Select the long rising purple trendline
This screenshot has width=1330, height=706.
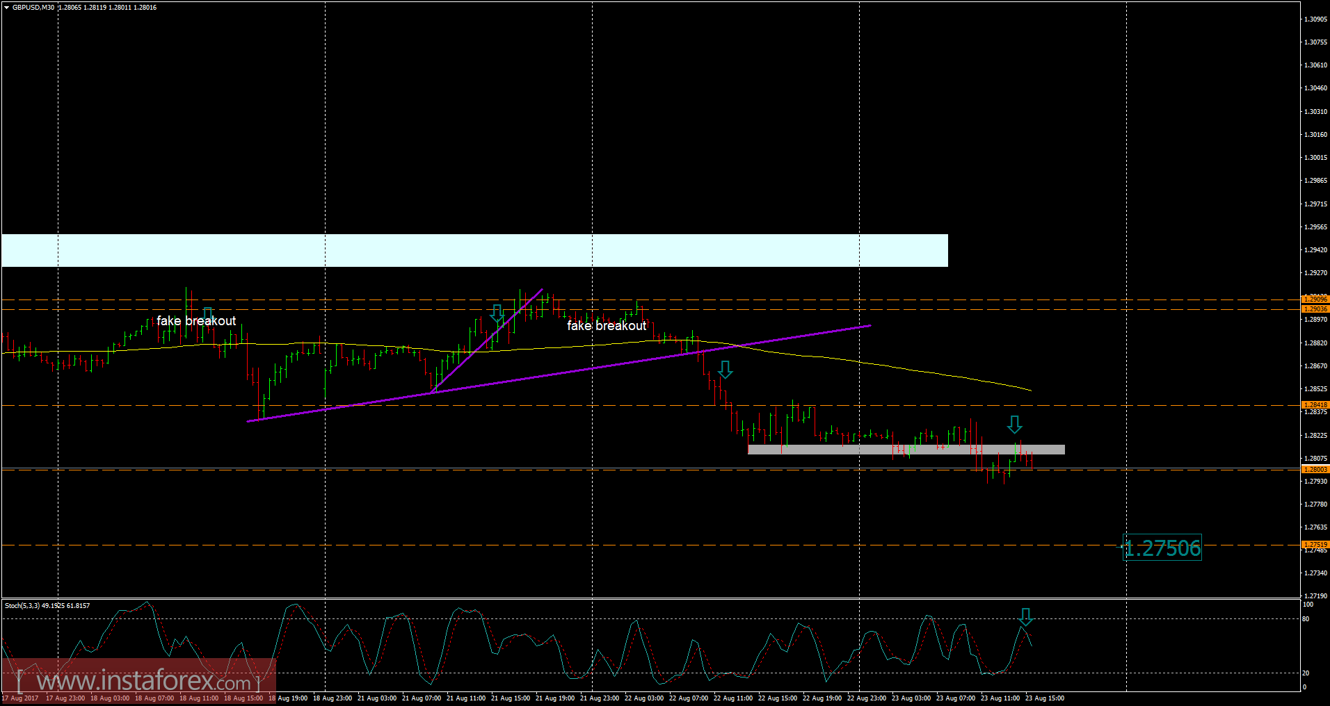click(559, 373)
